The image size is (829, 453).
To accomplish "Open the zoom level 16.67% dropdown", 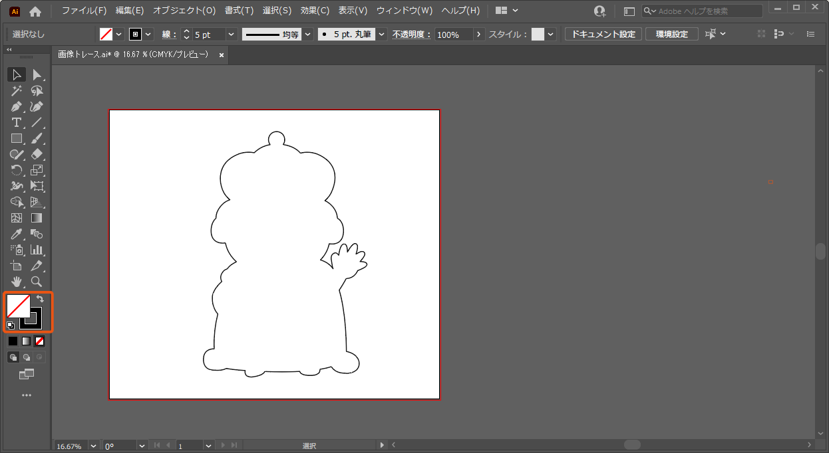I will click(x=92, y=446).
